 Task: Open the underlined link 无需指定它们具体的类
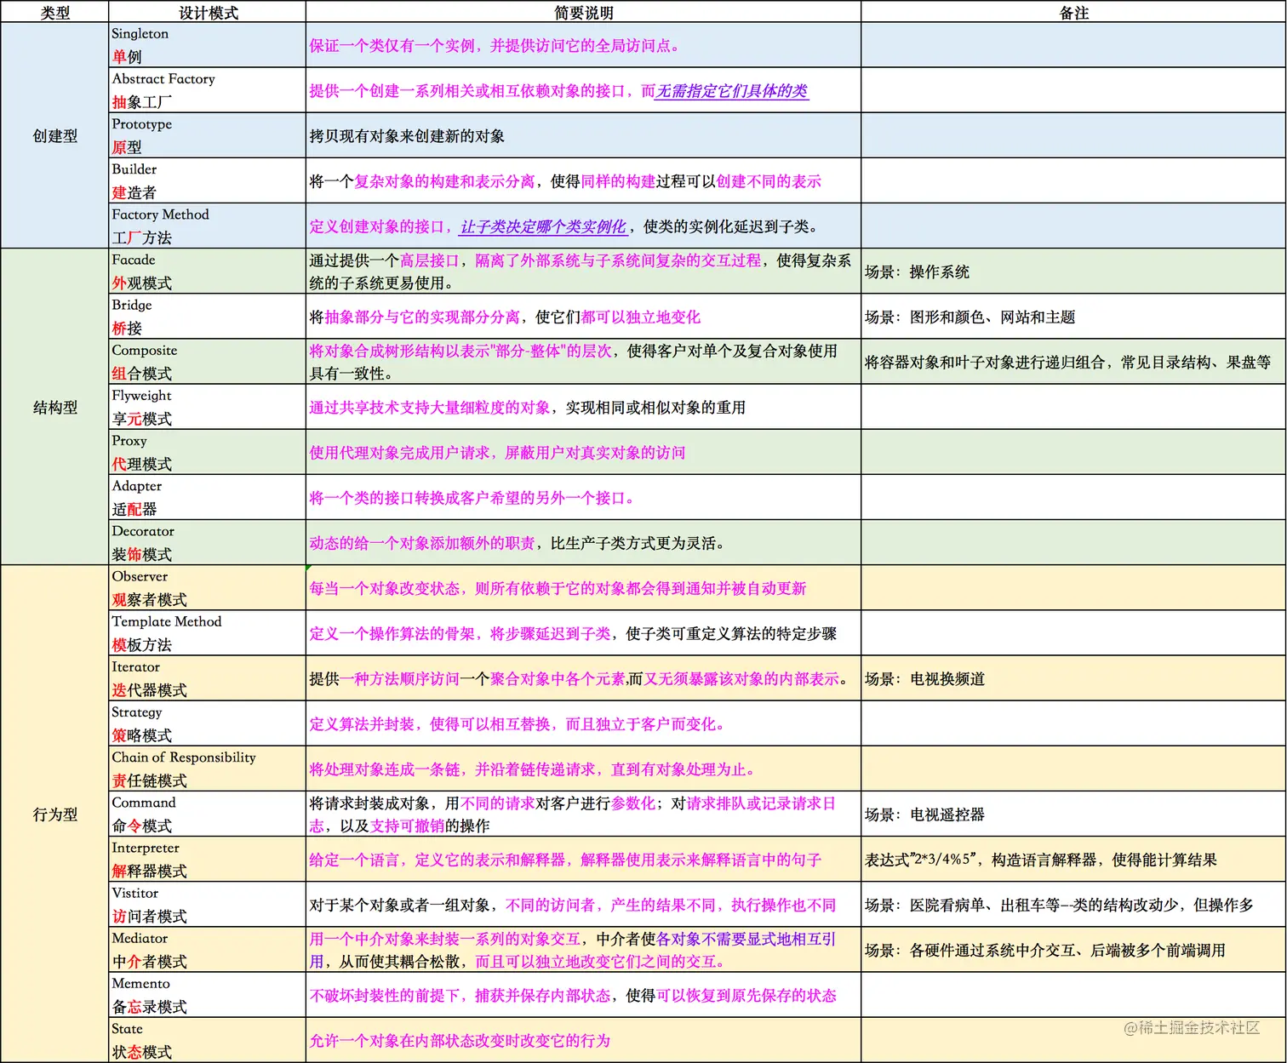(x=730, y=91)
